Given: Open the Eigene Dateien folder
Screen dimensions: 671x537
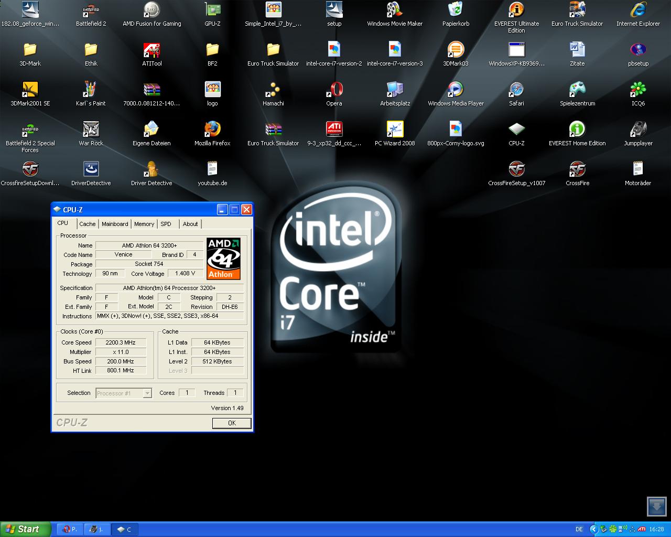Looking at the screenshot, I should coord(151,134).
